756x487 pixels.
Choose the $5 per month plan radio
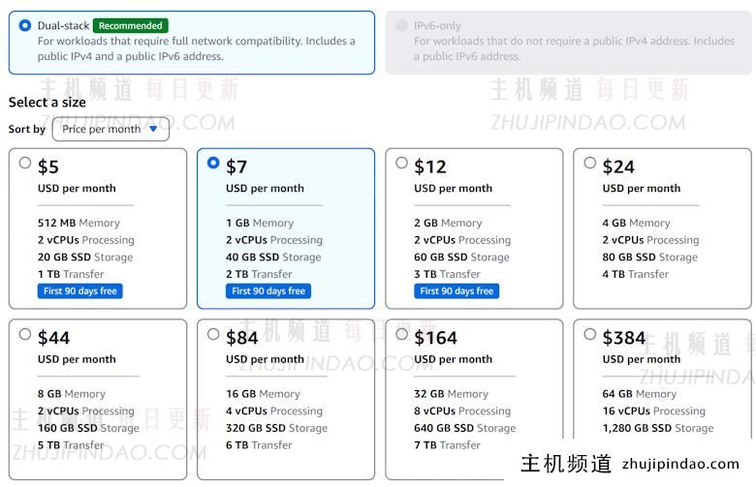click(25, 163)
